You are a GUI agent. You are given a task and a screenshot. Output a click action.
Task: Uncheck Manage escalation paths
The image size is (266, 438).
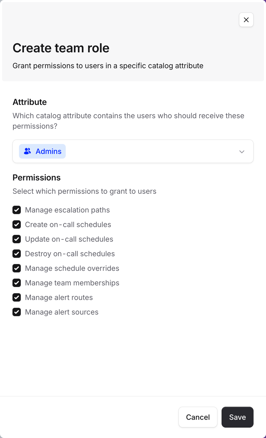tap(17, 210)
